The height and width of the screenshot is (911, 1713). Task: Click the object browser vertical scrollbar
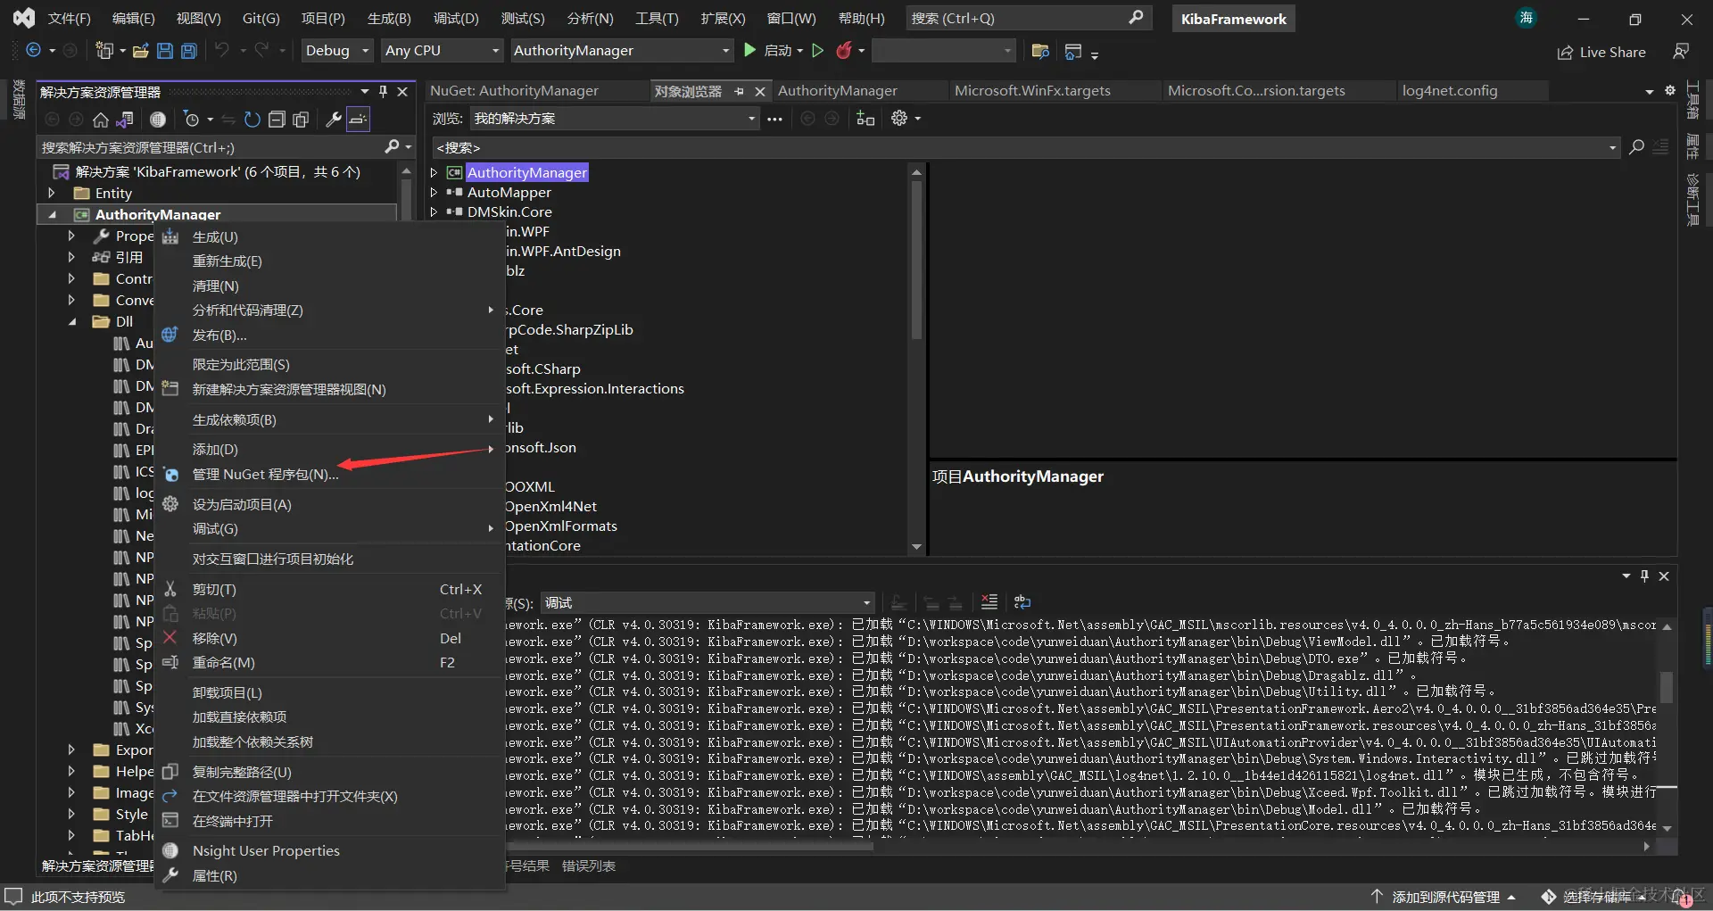[x=916, y=259]
